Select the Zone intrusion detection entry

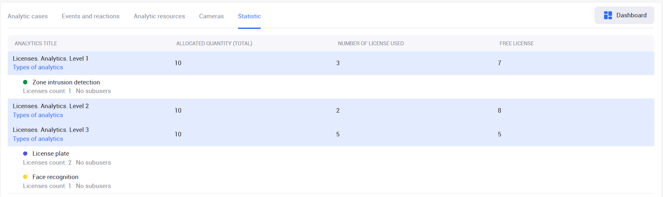click(x=66, y=82)
